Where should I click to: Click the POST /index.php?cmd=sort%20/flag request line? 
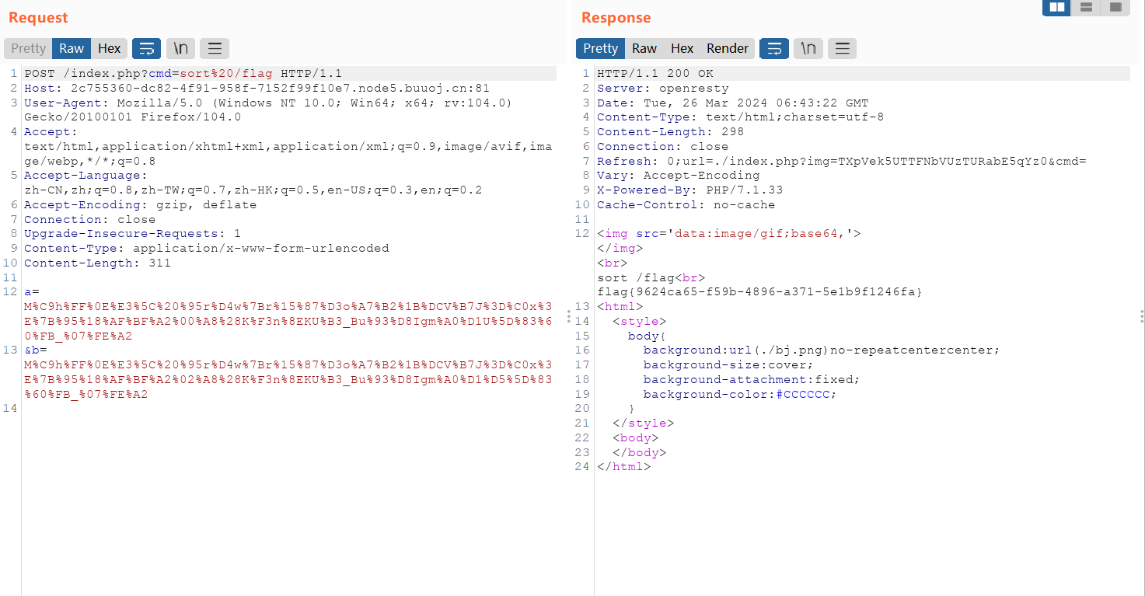[x=183, y=74]
